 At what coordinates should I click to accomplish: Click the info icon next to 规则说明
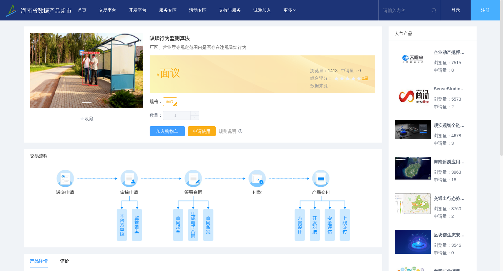(240, 131)
